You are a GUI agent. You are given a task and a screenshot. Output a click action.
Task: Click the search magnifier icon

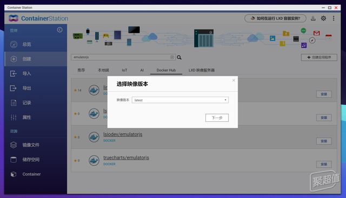(x=179, y=57)
